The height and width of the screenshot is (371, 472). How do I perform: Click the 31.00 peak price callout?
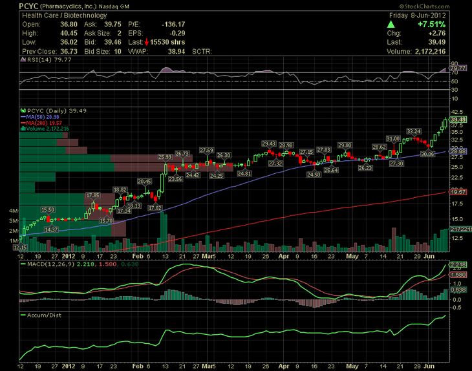pos(393,139)
